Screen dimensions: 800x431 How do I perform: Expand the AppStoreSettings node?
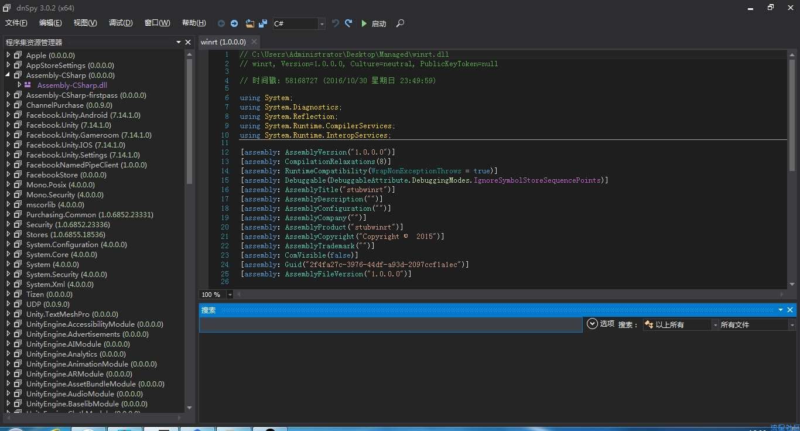(x=8, y=65)
